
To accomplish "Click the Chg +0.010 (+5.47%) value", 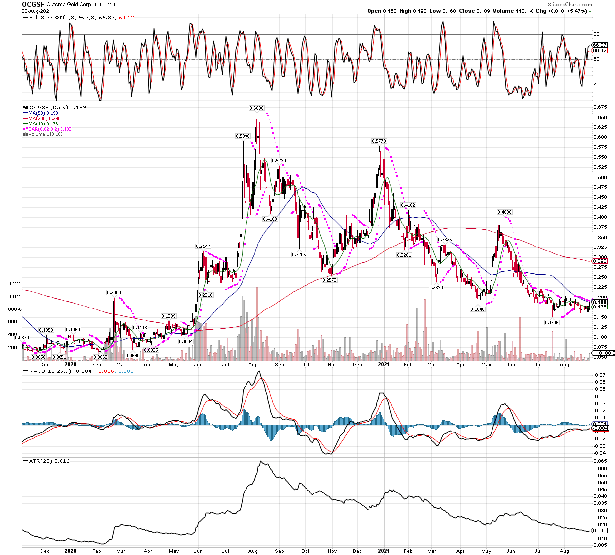I will pyautogui.click(x=560, y=11).
